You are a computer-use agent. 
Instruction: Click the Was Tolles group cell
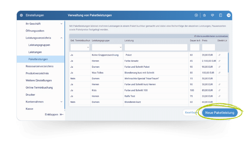[97, 73]
